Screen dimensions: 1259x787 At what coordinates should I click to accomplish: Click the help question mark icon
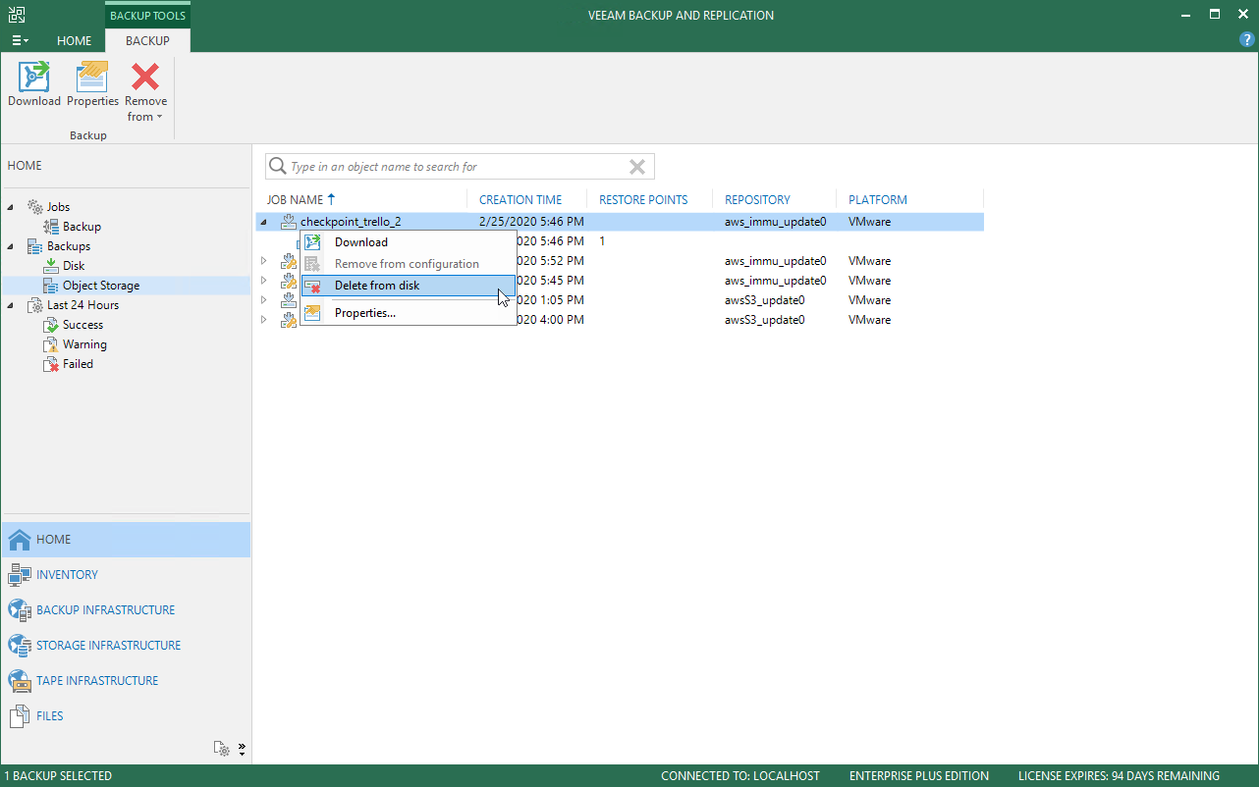point(1247,40)
